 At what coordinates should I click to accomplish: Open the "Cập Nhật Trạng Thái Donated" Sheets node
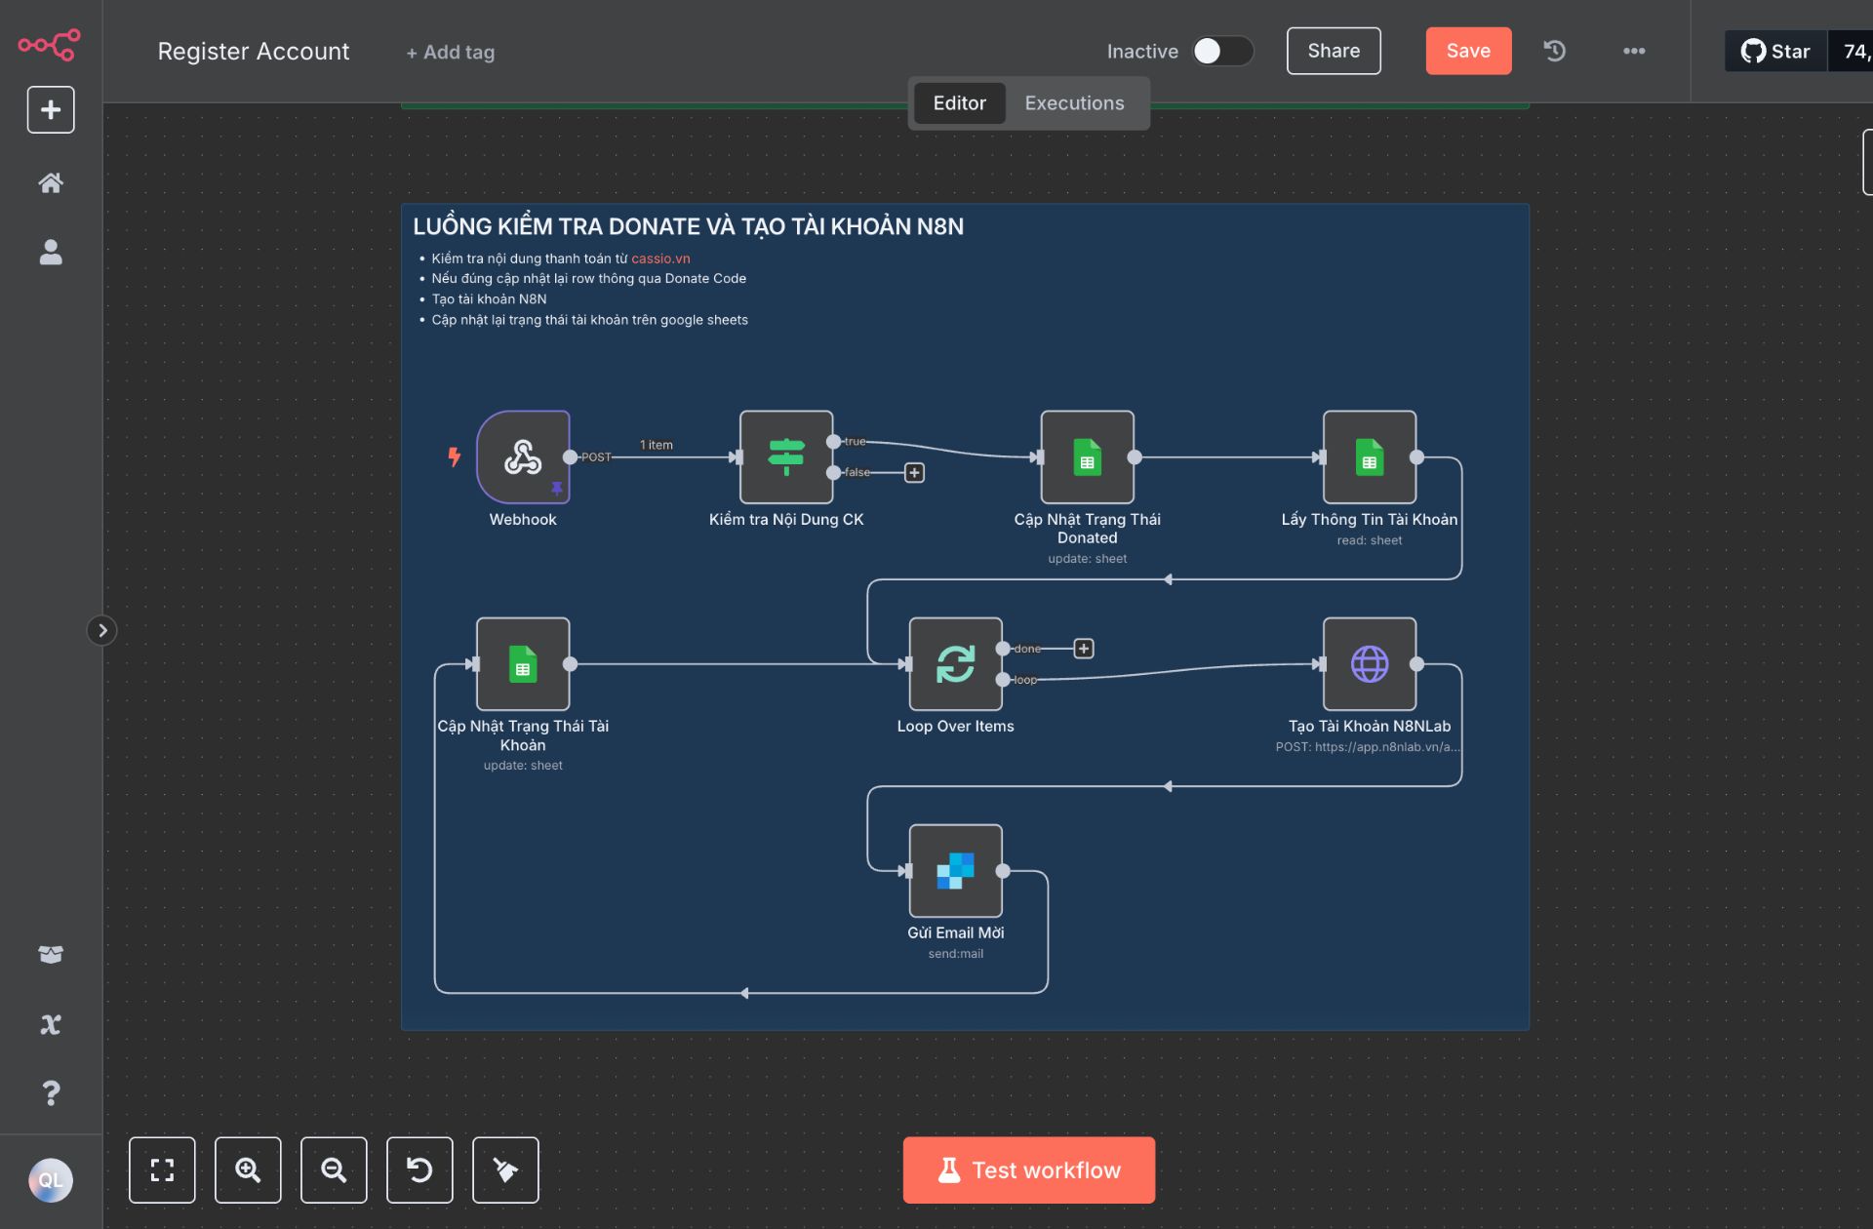point(1087,457)
